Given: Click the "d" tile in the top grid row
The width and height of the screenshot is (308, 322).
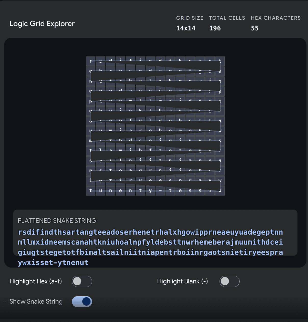Looking at the screenshot, I should (x=110, y=61).
